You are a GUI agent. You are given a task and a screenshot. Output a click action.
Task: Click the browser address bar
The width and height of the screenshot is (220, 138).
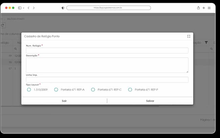click(109, 8)
